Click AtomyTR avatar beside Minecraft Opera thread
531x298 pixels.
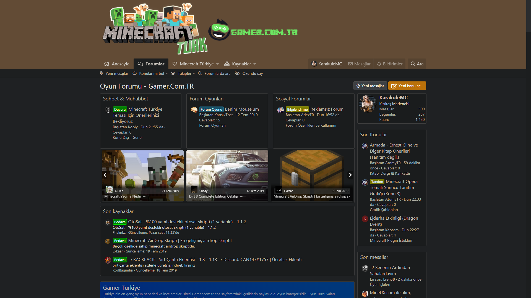365,182
